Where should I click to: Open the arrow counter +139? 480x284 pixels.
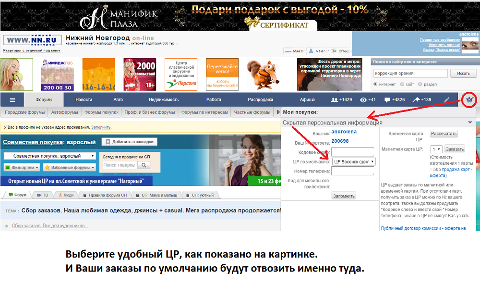(x=422, y=99)
